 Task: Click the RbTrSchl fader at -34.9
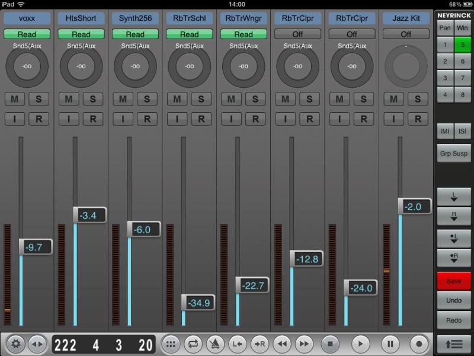198,303
